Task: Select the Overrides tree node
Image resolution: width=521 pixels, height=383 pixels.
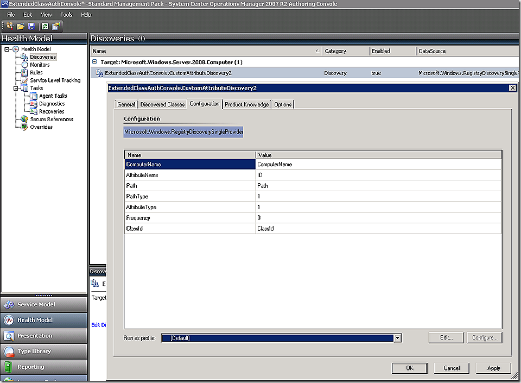Action: pyautogui.click(x=41, y=127)
